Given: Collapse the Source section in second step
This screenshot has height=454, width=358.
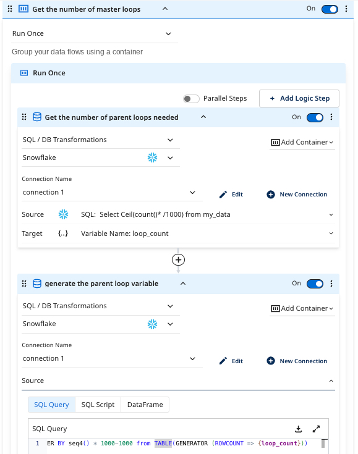Looking at the screenshot, I should 331,380.
